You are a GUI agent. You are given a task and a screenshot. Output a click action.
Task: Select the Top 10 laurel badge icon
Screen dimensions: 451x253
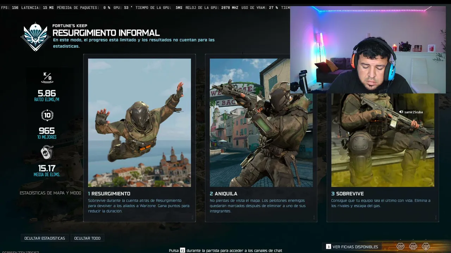coord(47,115)
